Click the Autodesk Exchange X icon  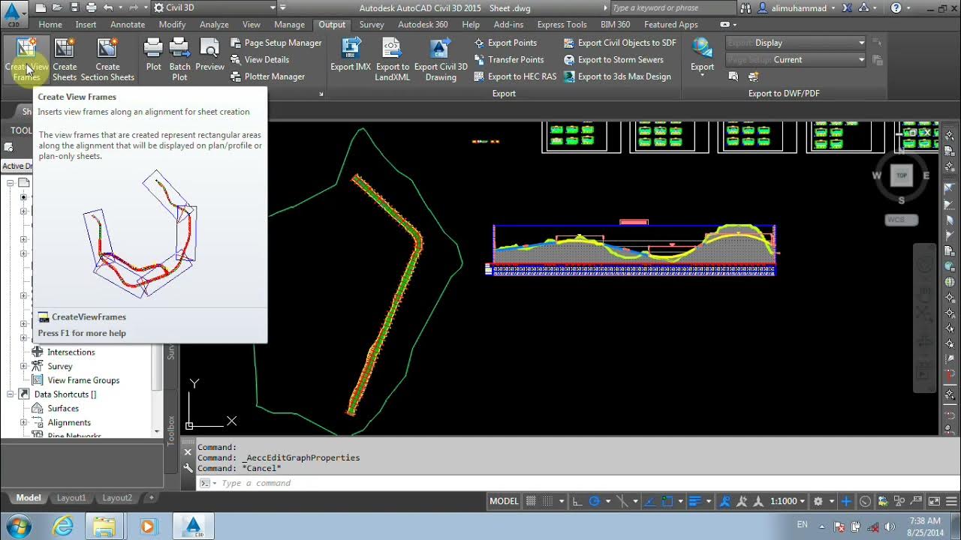pos(848,8)
